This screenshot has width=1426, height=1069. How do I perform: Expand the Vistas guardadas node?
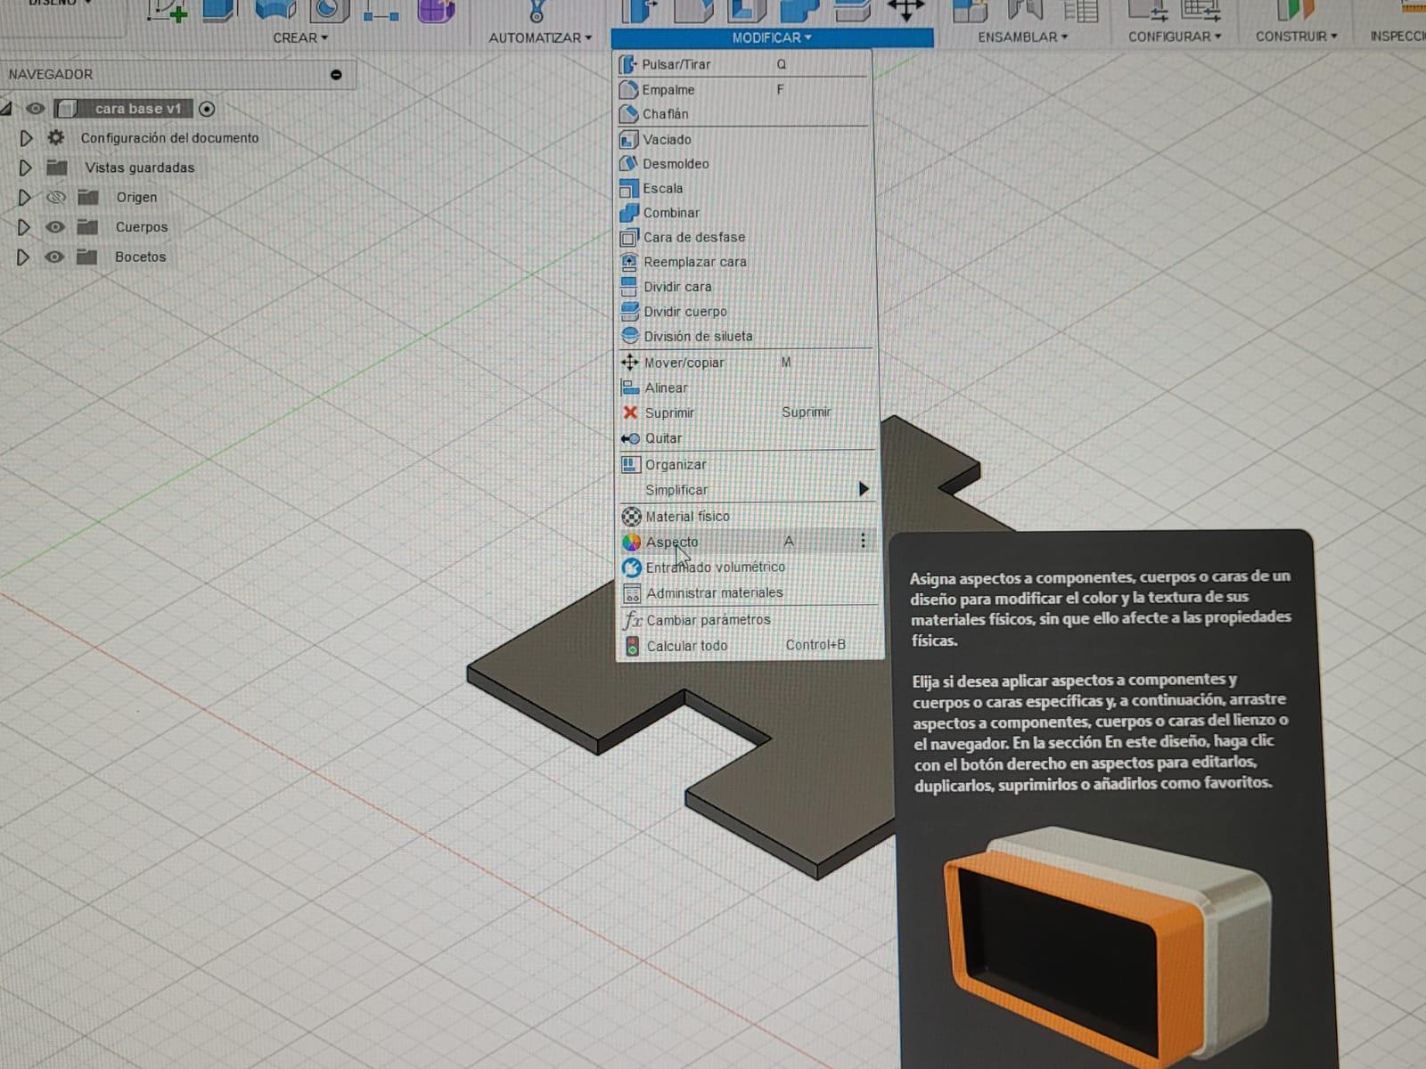[25, 167]
